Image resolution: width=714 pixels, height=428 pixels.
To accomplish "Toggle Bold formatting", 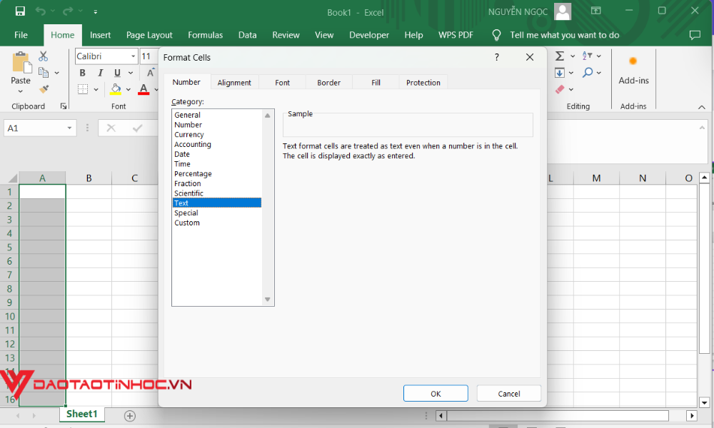I will 82,73.
